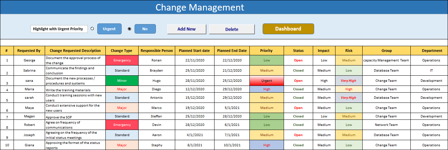Select the Approve the SOP description cell
448x150 pixels.
point(75,116)
